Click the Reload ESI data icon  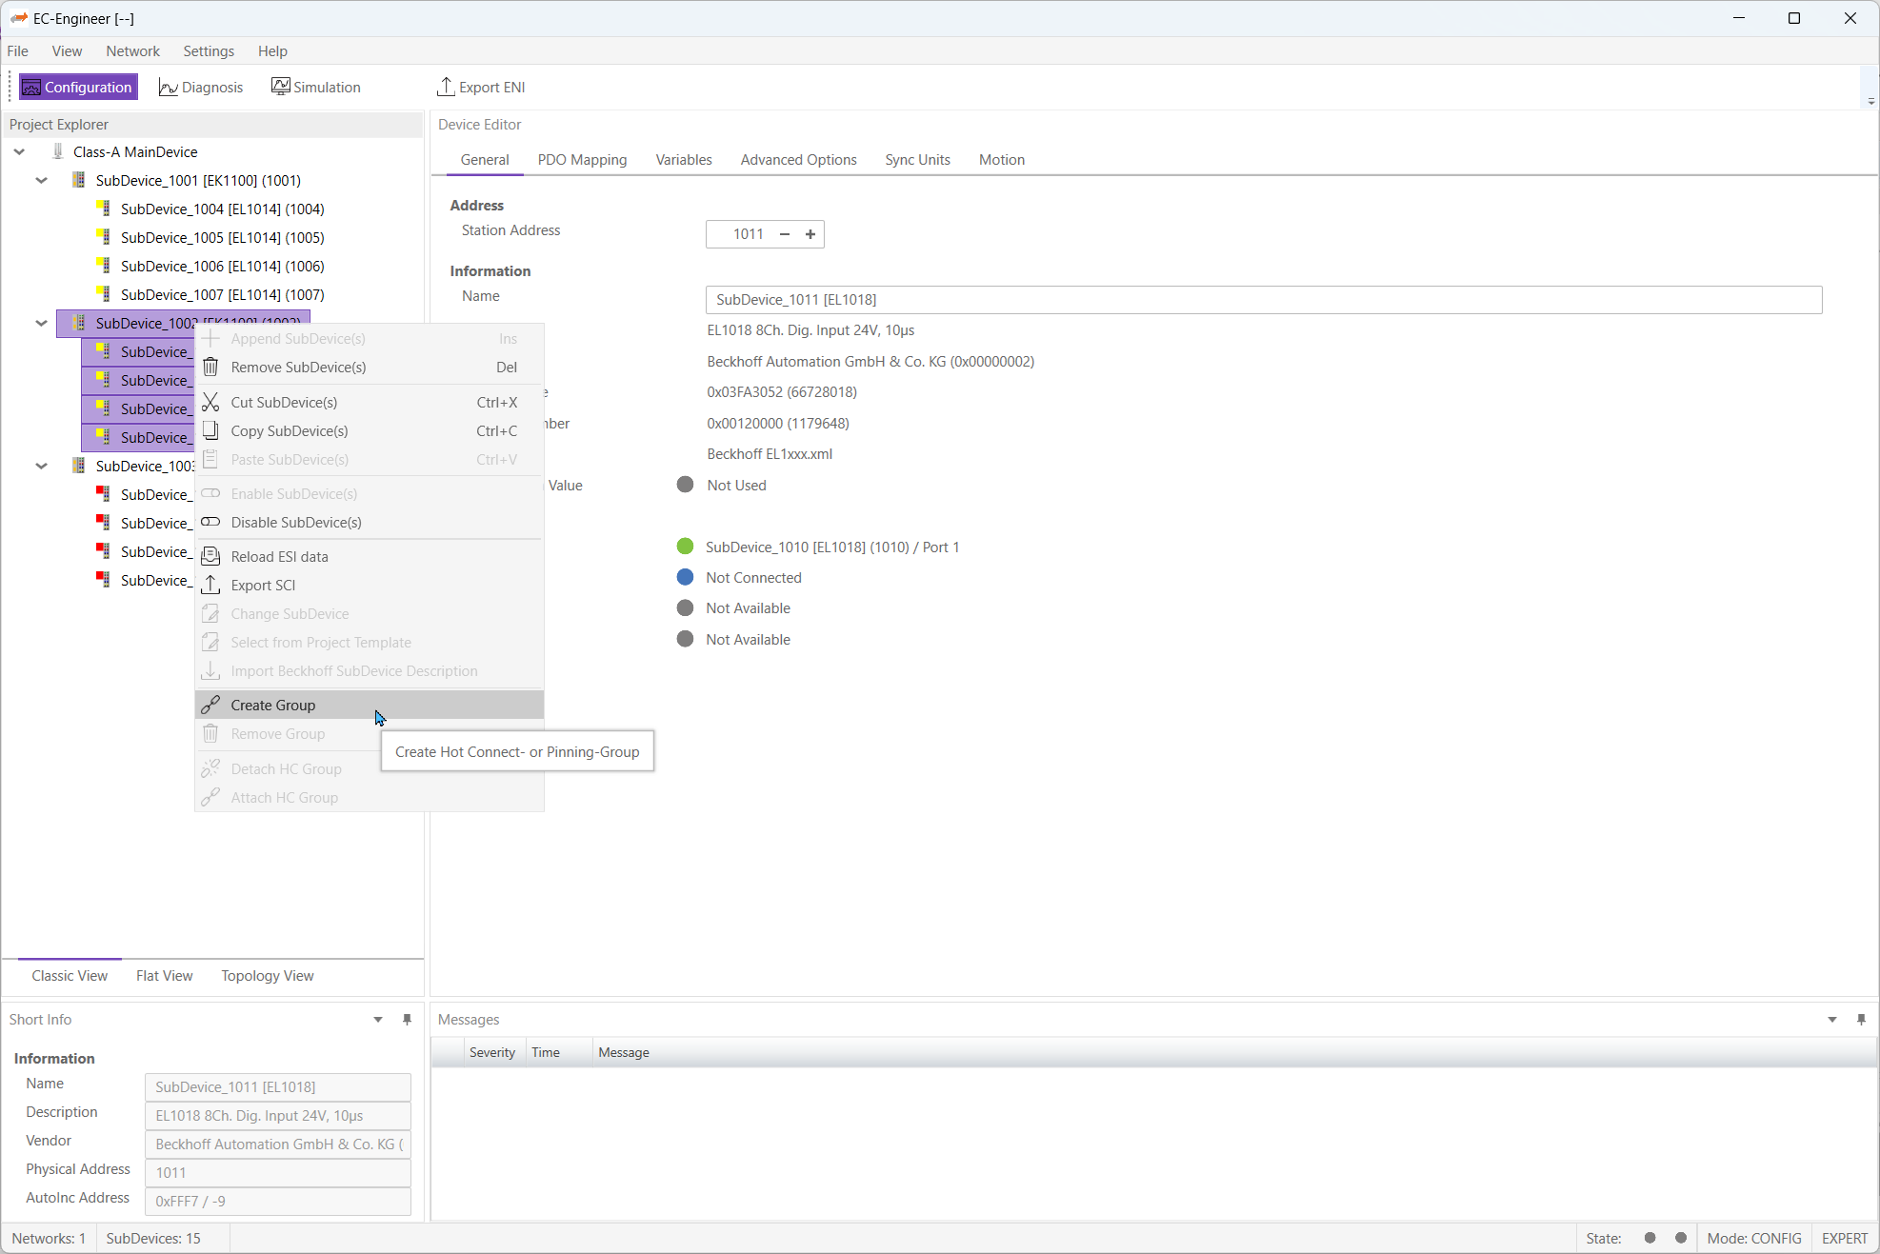(210, 557)
